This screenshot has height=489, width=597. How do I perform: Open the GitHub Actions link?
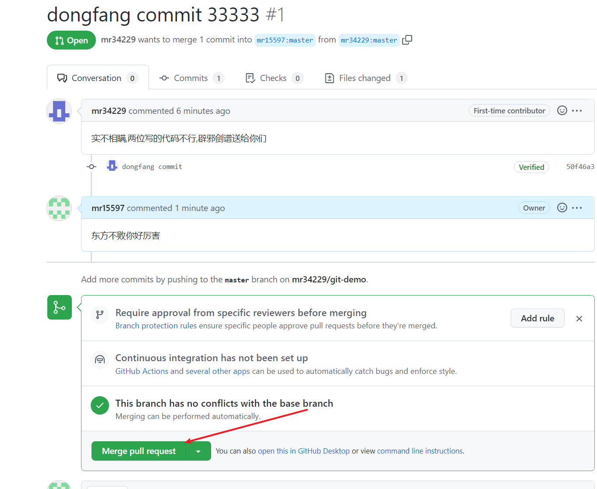pyautogui.click(x=142, y=371)
